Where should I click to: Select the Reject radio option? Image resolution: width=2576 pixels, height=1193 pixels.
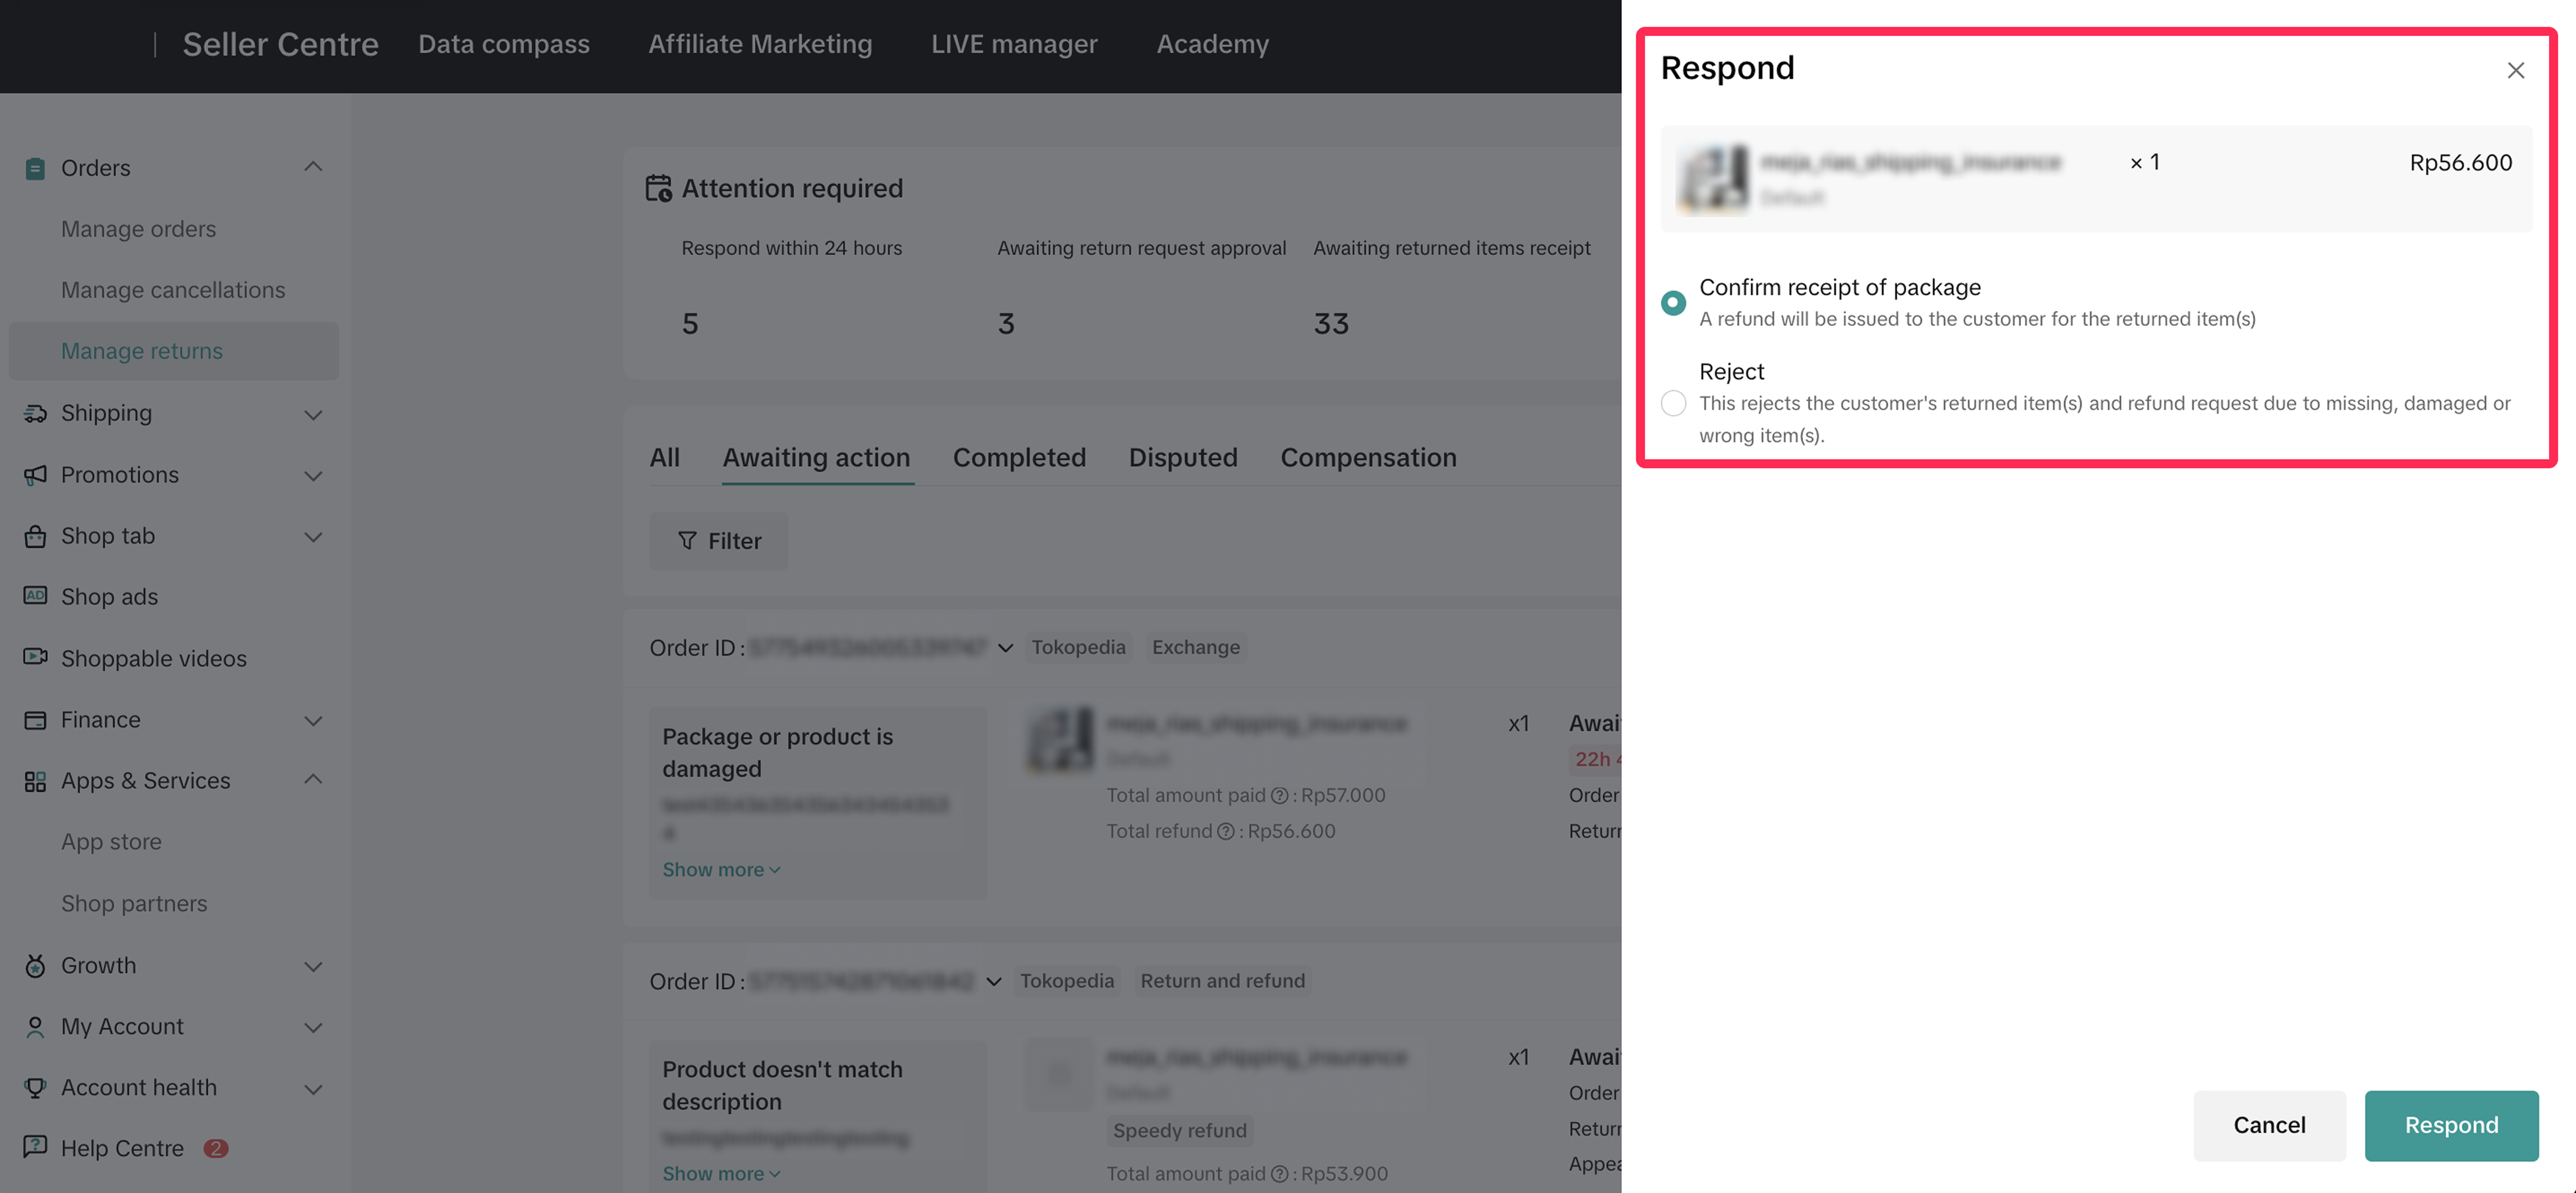[x=1673, y=403]
